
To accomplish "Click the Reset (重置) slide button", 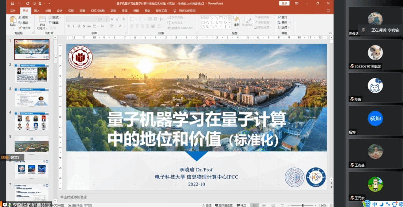I will [x=54, y=23].
